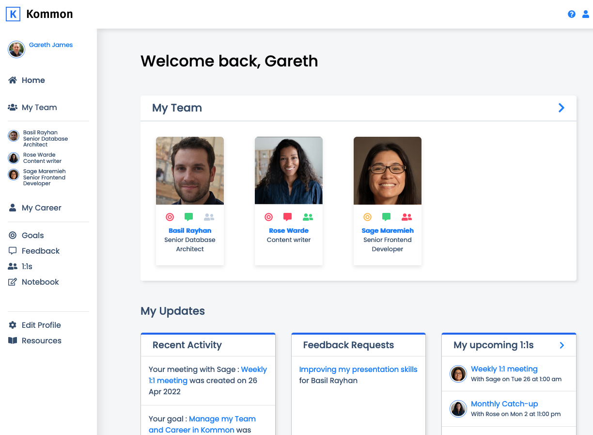This screenshot has height=435, width=593.
Task: Open Gareth James profile name link
Action: click(51, 45)
